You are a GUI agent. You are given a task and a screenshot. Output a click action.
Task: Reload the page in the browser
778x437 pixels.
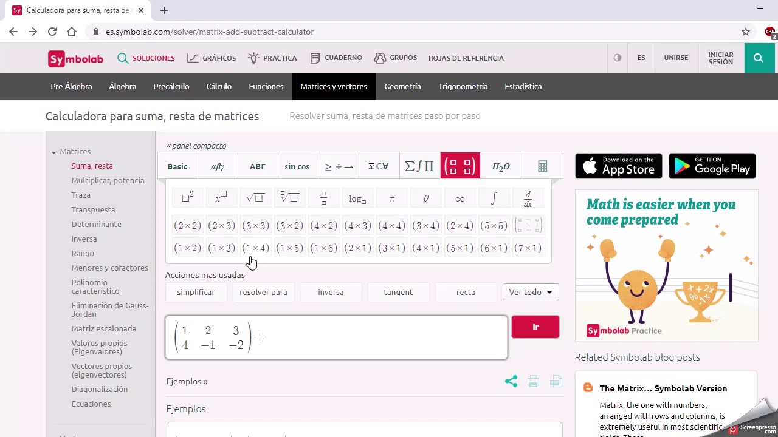[52, 32]
